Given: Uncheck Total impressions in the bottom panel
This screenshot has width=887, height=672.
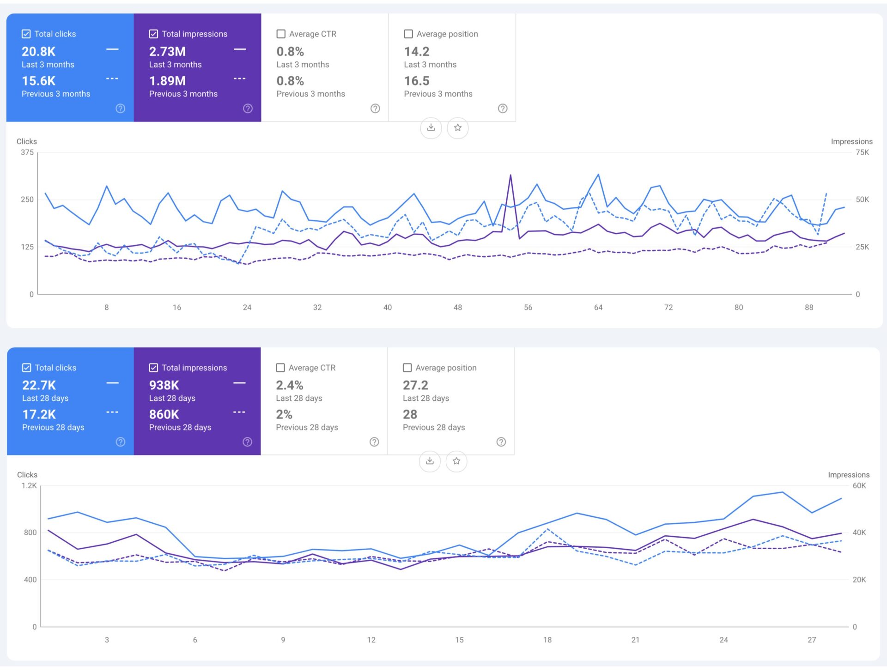Looking at the screenshot, I should coord(153,367).
